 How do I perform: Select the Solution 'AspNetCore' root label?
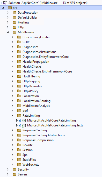(x=48, y=3)
